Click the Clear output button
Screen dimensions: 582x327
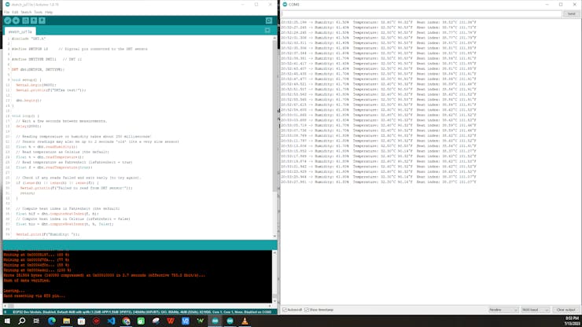click(566, 310)
